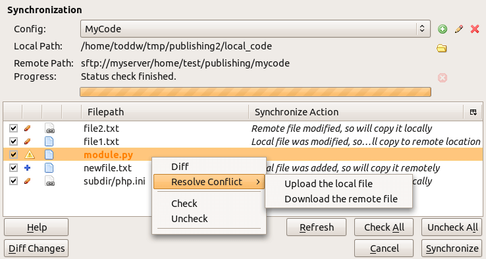Sort by the Filepath column header

165,112
